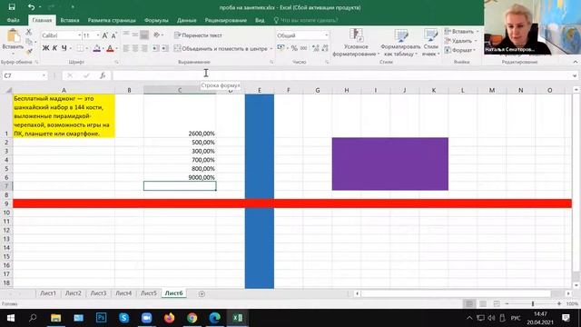Viewport: 581px width, 327px height.
Task: Click the Copy icon in the clipboard group
Action: tap(29, 42)
